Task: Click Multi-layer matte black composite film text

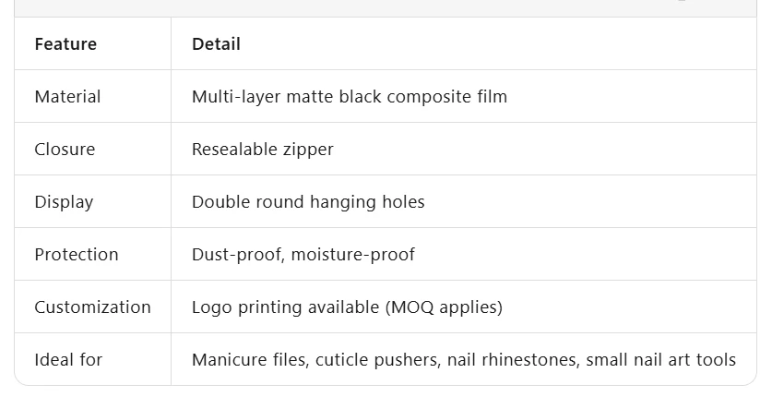Action: (x=350, y=97)
